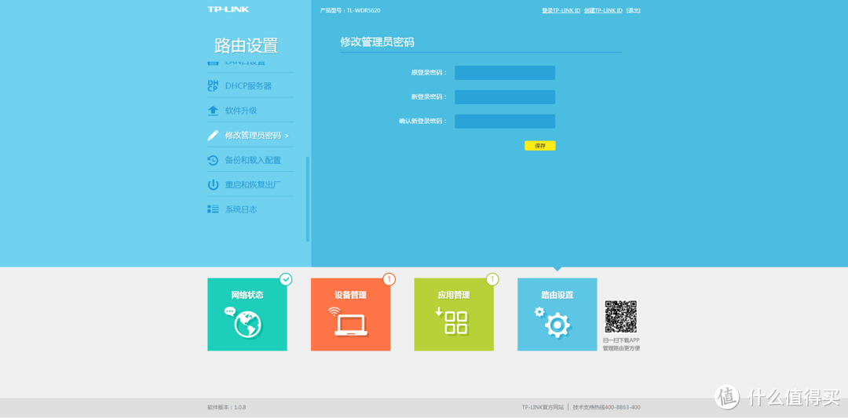Open 系统日志 page

[x=241, y=209]
